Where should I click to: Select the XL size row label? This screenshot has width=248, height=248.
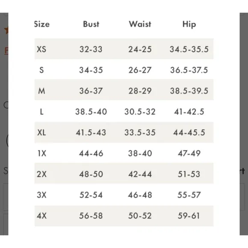[x=41, y=133]
